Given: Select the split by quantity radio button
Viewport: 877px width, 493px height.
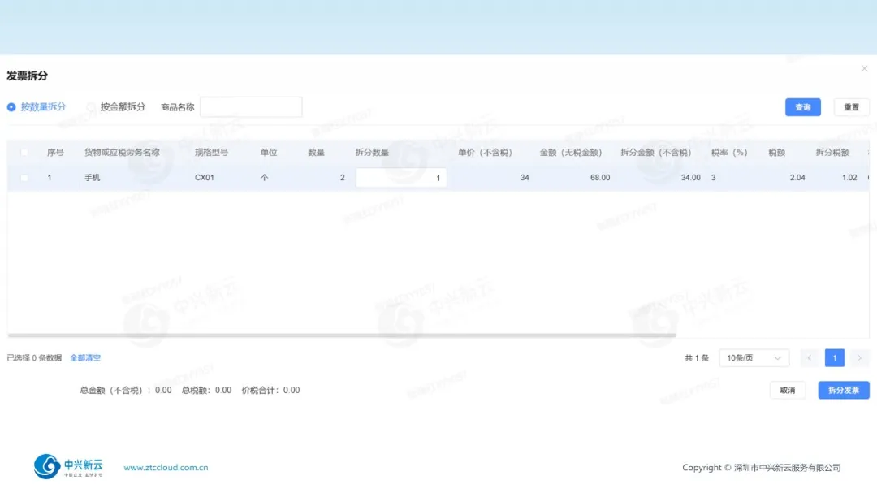Looking at the screenshot, I should pos(11,107).
